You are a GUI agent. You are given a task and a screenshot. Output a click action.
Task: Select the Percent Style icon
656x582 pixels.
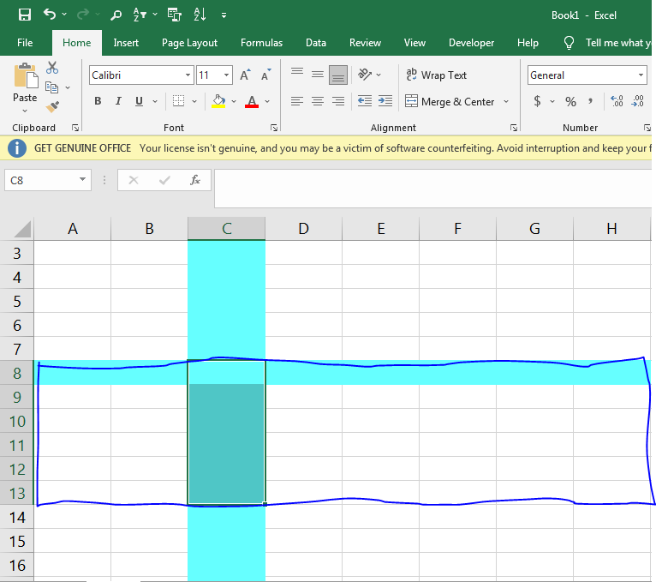click(570, 101)
